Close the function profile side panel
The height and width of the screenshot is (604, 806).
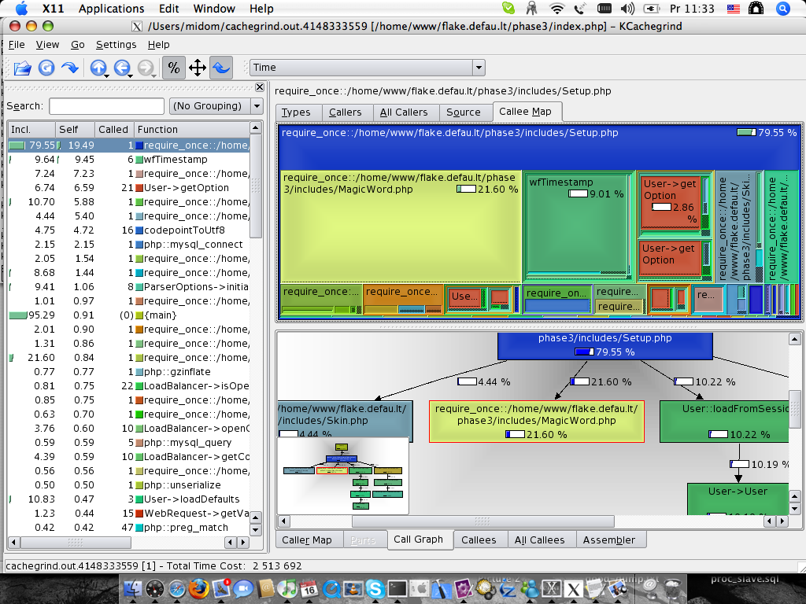(x=260, y=87)
